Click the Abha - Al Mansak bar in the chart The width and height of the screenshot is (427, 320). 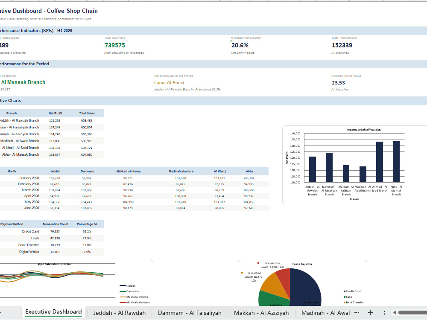click(x=396, y=162)
